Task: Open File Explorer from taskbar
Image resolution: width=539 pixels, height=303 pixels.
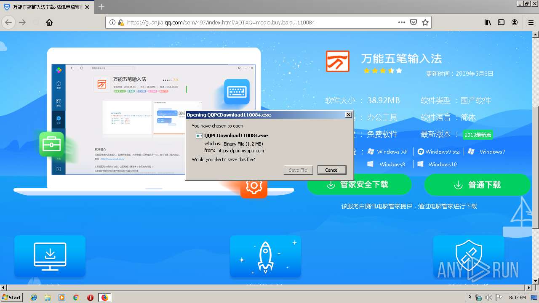Action: (48, 298)
